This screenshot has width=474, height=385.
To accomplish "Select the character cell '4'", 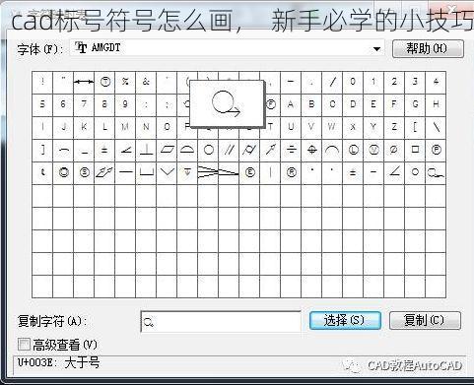I will [x=436, y=82].
